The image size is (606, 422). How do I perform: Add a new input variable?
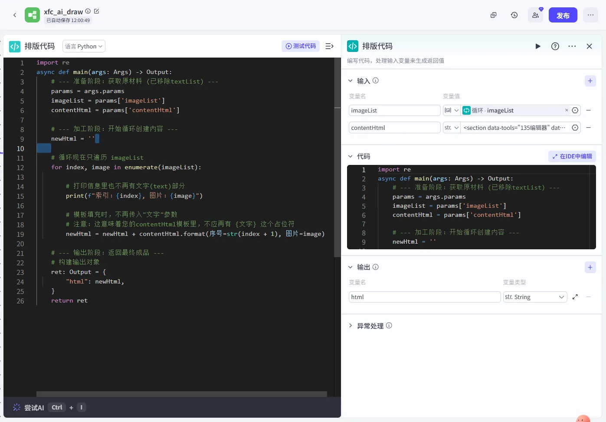pos(590,81)
